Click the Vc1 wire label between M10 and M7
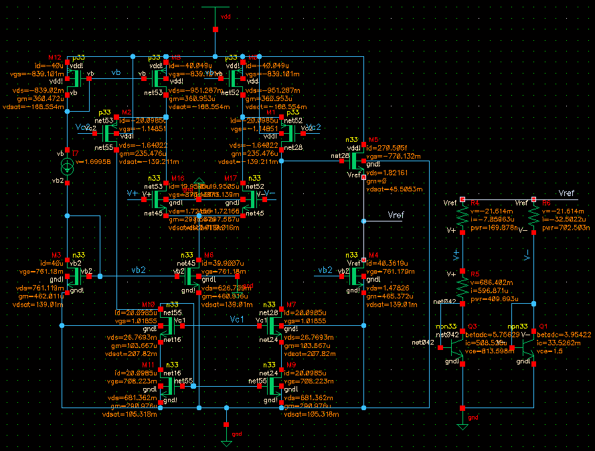Screen dimensions: 595x451 click(237, 320)
